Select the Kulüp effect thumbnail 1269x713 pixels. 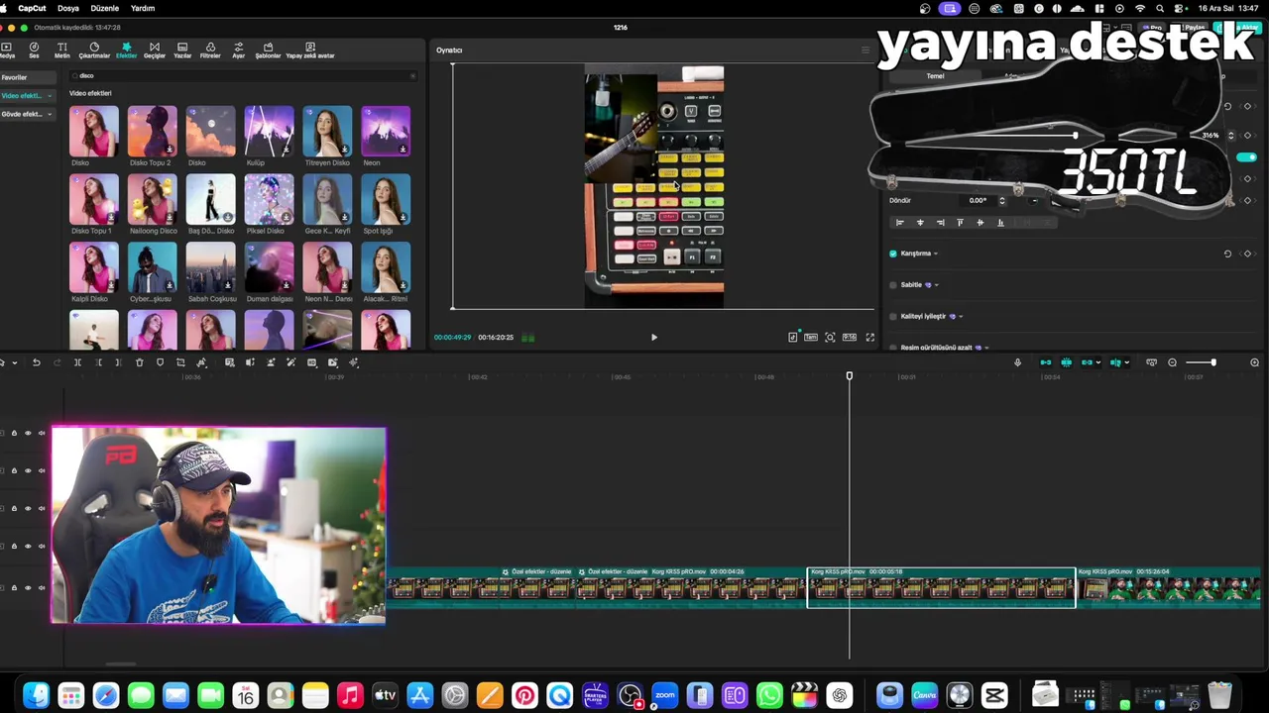tap(269, 131)
